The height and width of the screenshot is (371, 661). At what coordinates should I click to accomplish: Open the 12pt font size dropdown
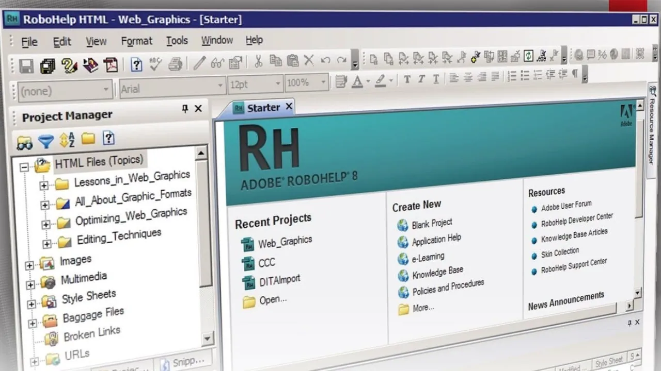pos(278,83)
